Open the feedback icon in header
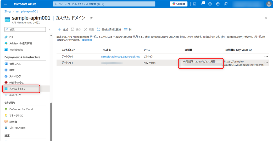The image size is (273, 141). [x=226, y=4]
